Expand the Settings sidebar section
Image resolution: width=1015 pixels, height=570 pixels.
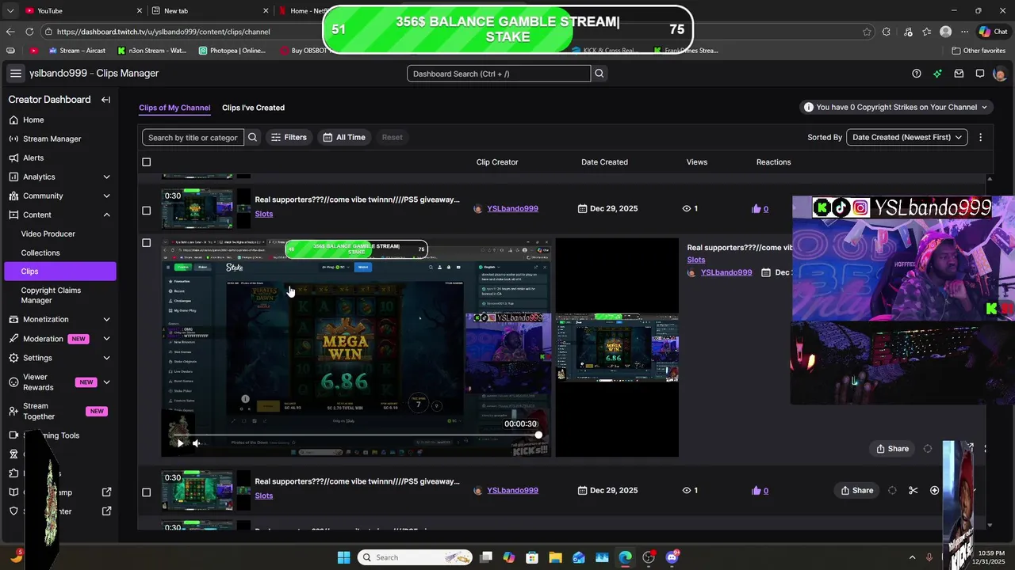[x=106, y=358]
